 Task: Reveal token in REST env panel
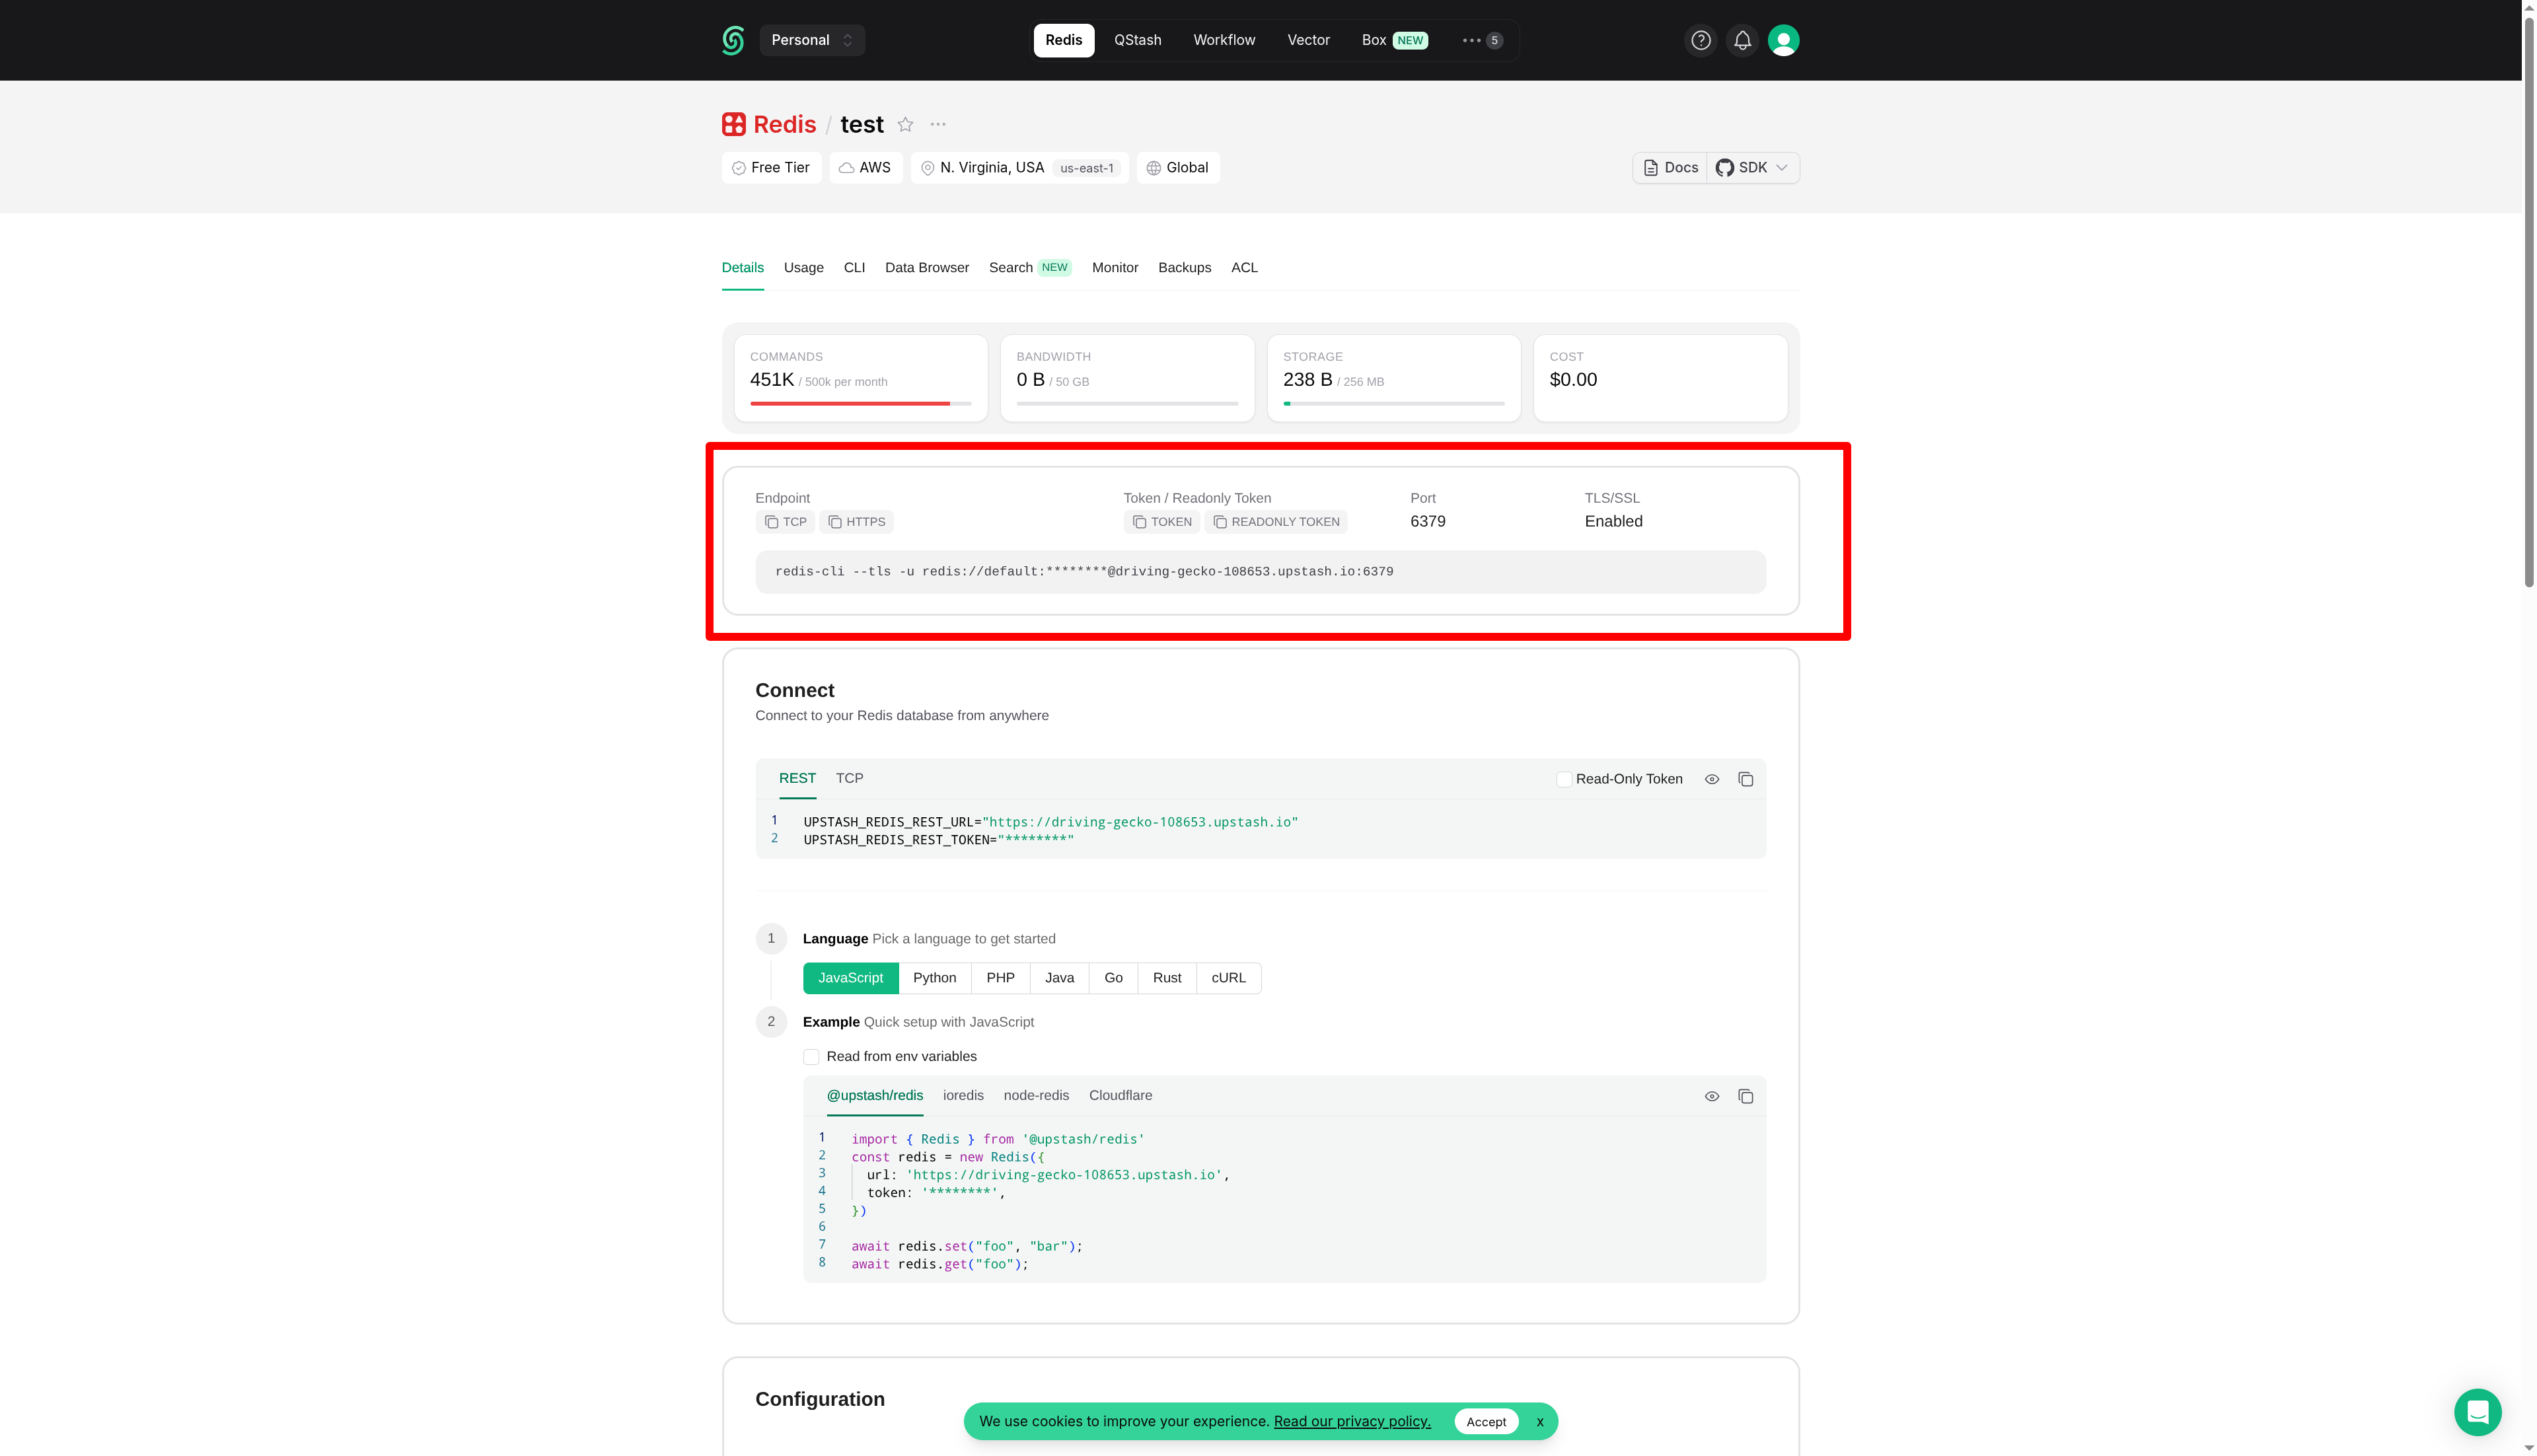pyautogui.click(x=1711, y=779)
